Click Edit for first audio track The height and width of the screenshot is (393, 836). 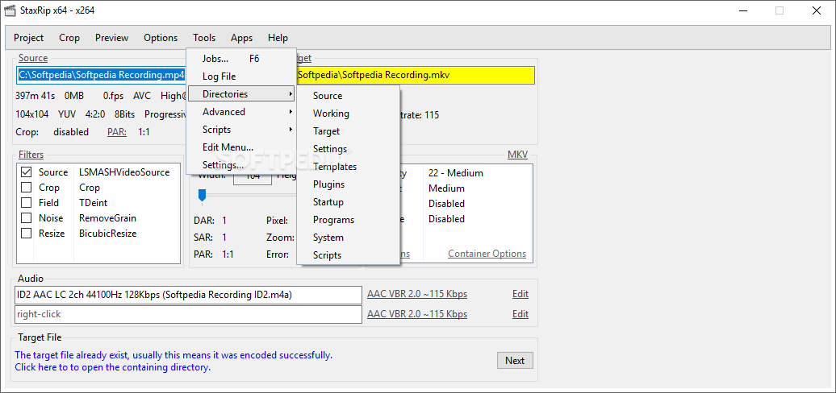coord(520,294)
